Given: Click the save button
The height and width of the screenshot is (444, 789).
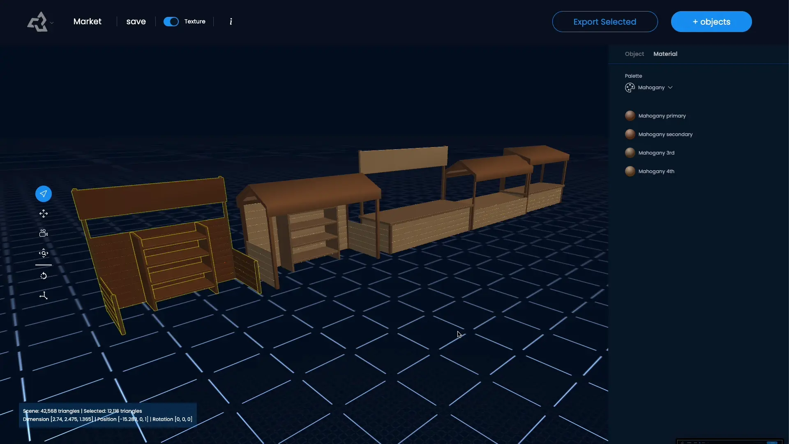Looking at the screenshot, I should click(x=136, y=21).
